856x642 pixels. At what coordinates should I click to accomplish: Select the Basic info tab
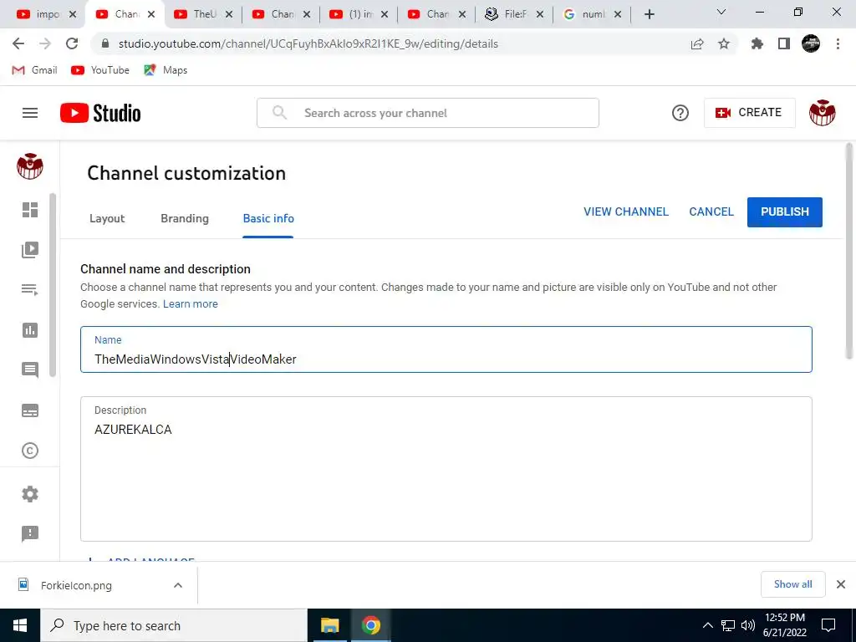click(268, 218)
